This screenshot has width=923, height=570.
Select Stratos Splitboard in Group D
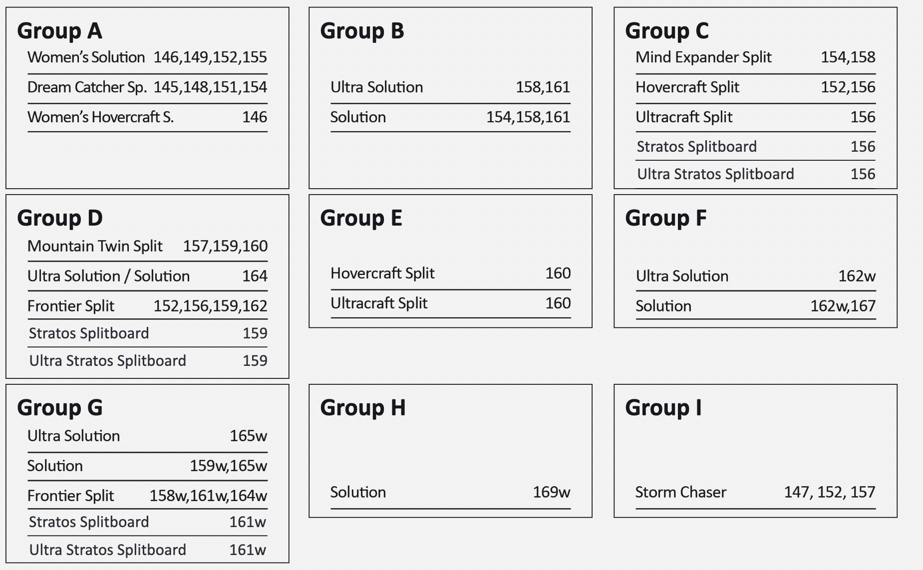(89, 333)
